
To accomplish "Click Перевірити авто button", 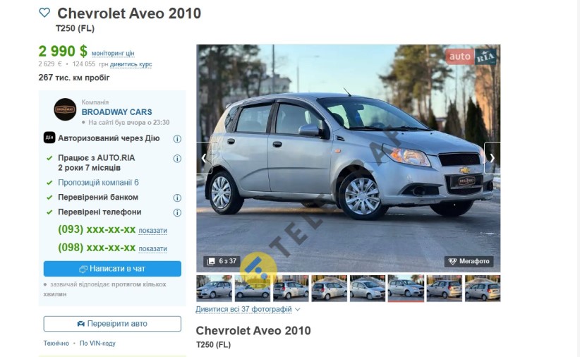I will point(112,324).
